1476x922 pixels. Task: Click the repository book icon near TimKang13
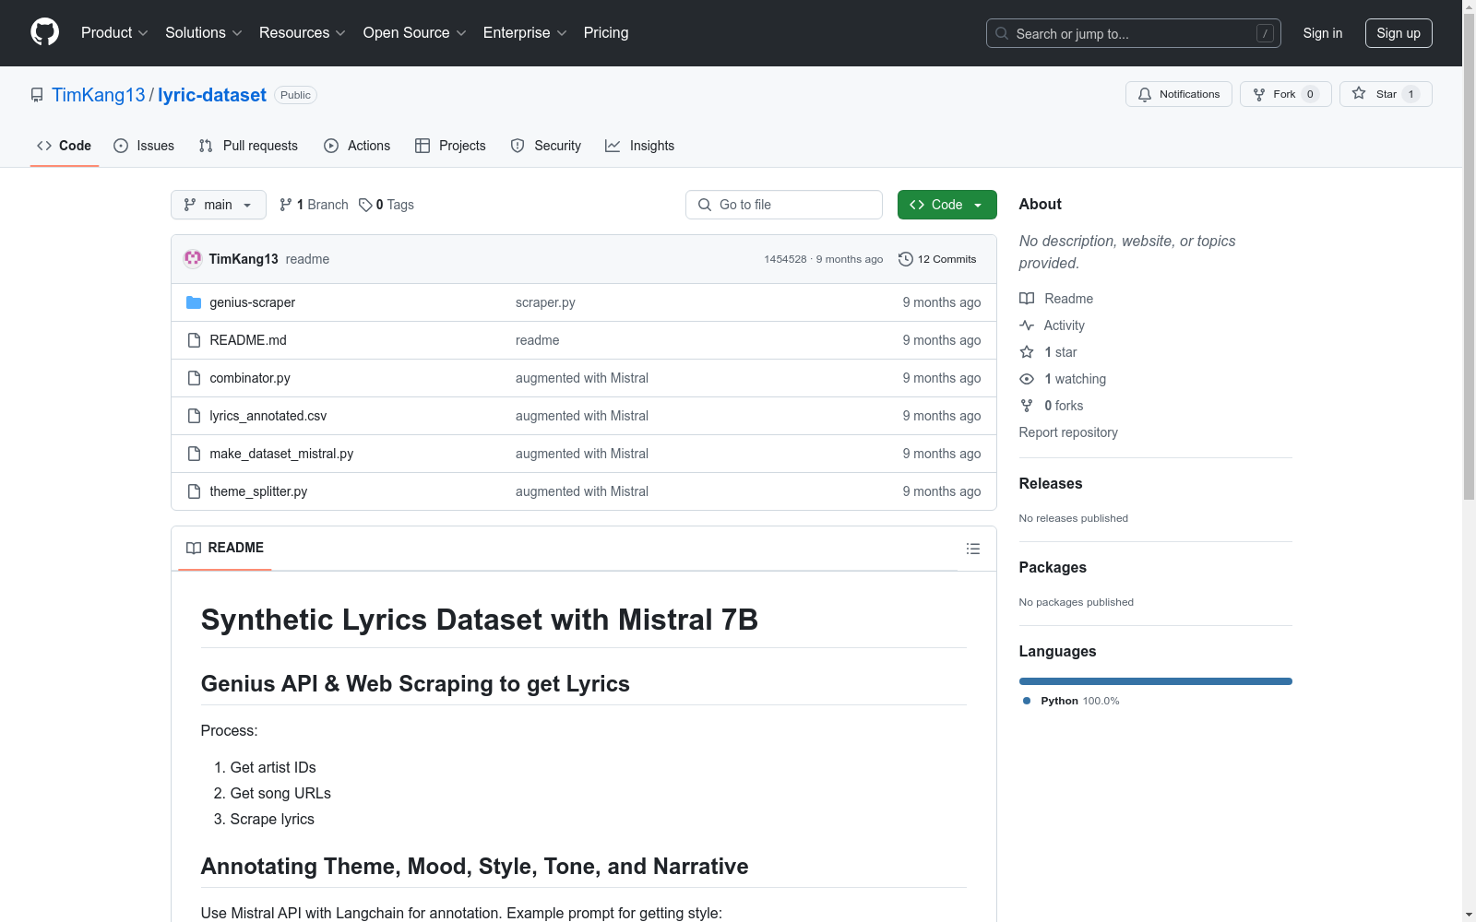tap(37, 95)
